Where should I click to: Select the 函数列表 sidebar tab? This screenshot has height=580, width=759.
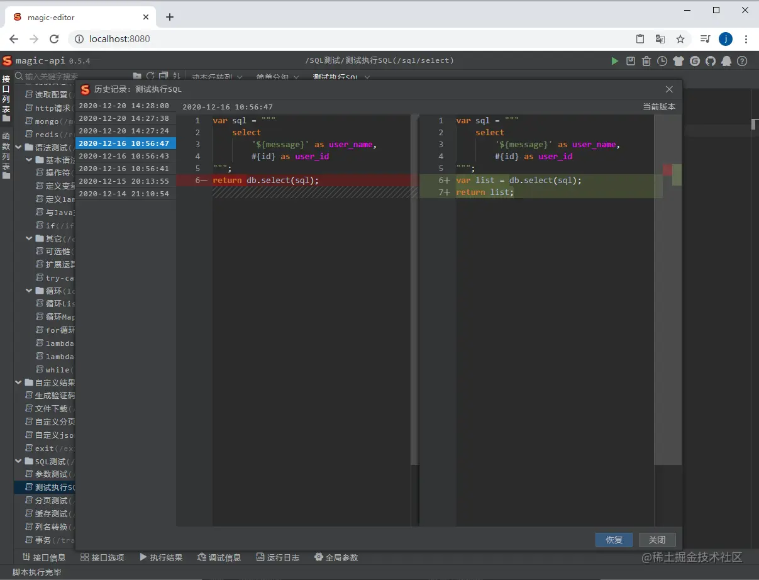[6, 155]
